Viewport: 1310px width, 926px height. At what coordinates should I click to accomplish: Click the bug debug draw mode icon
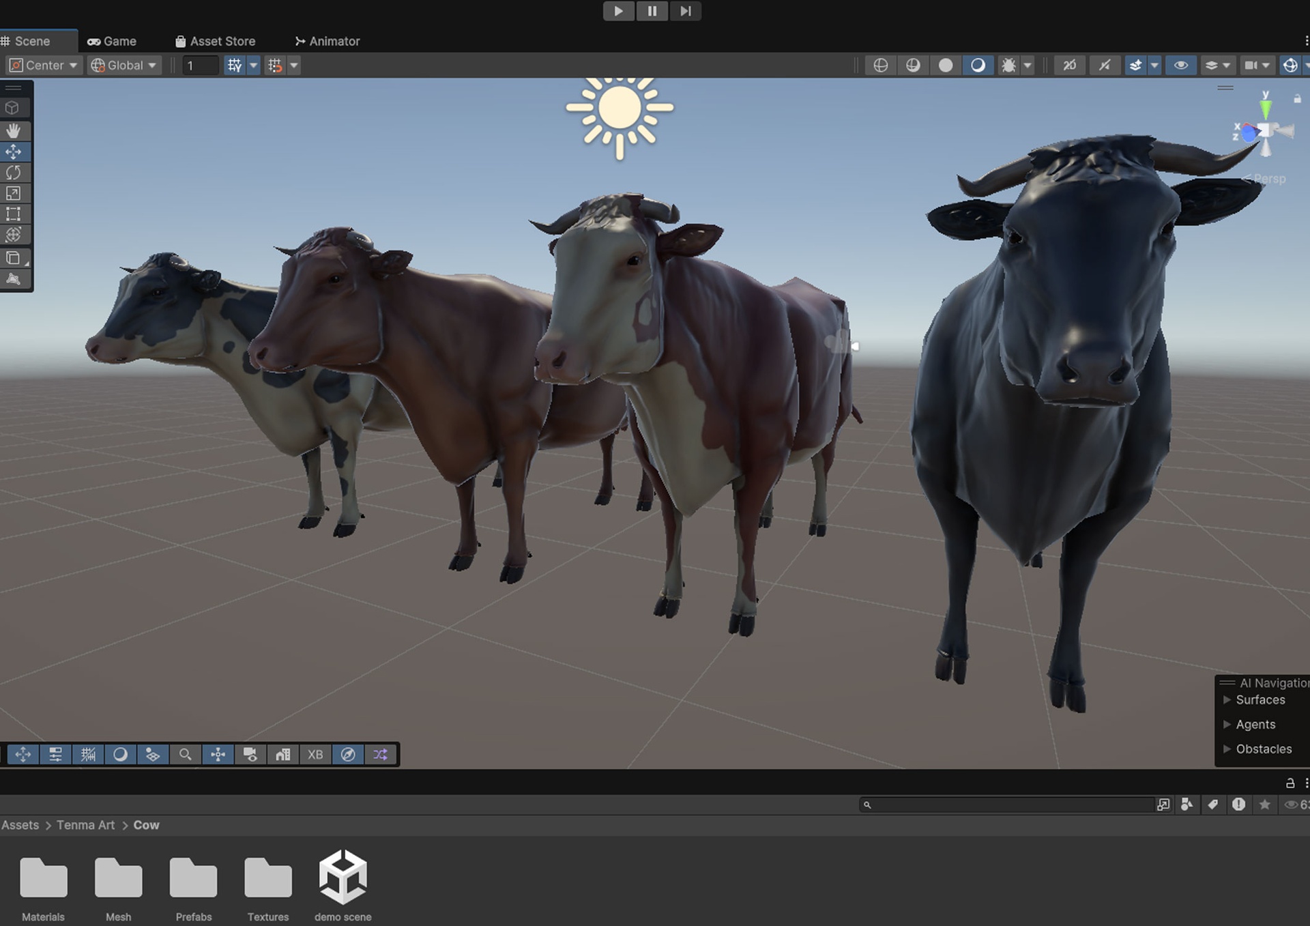[x=1008, y=65]
